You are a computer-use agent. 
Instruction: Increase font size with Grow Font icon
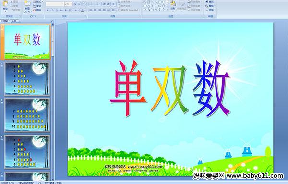(75, 4)
